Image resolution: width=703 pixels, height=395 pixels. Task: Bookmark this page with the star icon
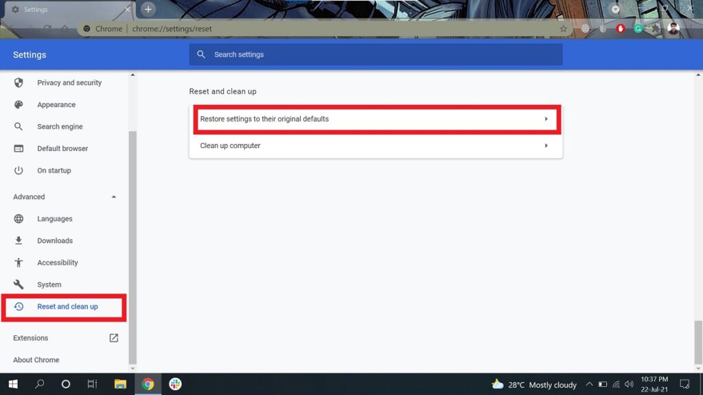[563, 29]
